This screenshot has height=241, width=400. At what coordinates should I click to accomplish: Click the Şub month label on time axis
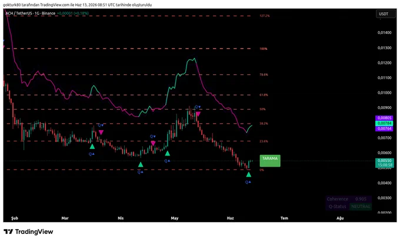pyautogui.click(x=15, y=218)
